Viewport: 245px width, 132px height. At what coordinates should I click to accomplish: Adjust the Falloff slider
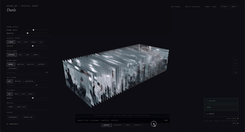coord(36,46)
